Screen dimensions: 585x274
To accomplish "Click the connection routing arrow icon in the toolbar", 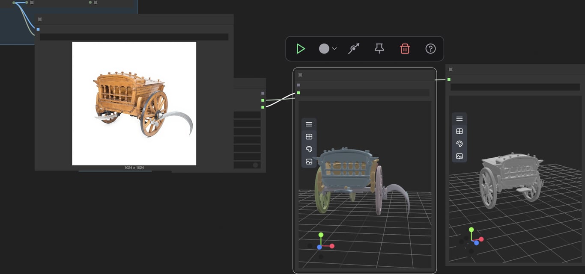I will click(x=354, y=48).
